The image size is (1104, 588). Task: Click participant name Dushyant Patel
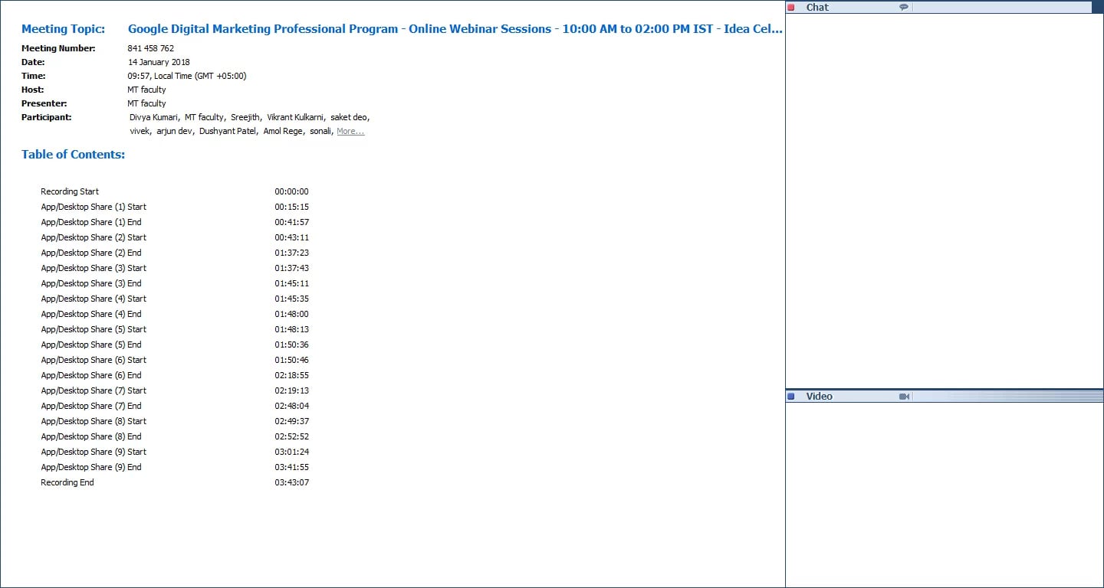(228, 132)
